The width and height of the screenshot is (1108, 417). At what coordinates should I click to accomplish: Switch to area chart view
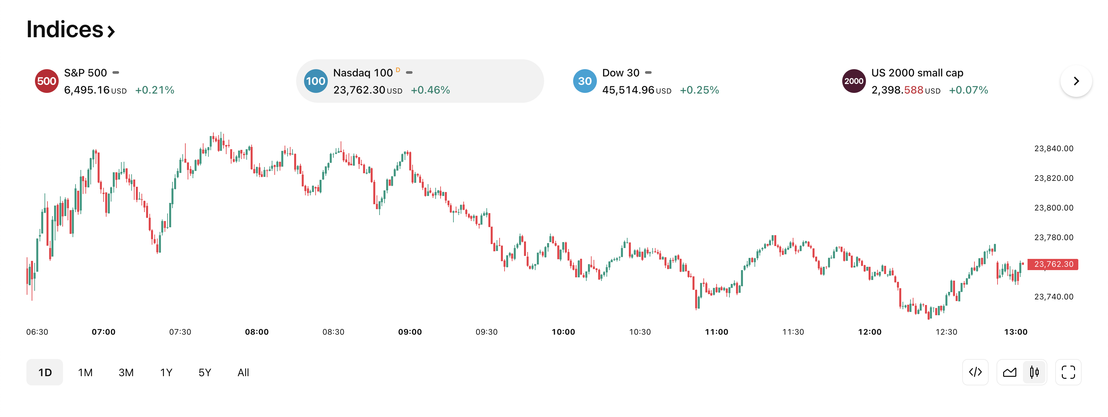click(1009, 372)
